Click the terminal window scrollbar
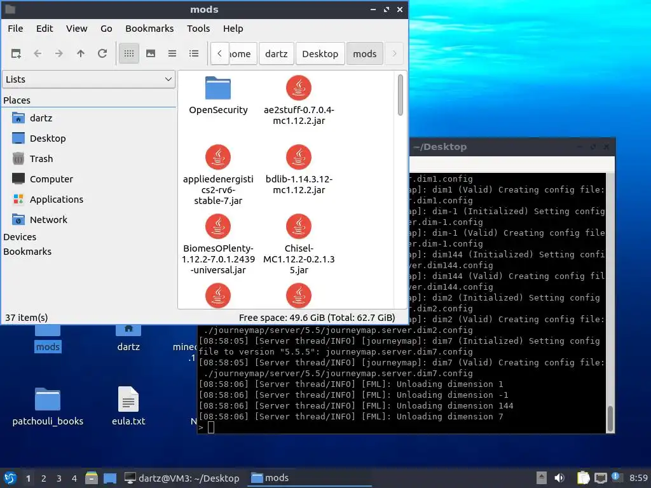 [x=610, y=418]
